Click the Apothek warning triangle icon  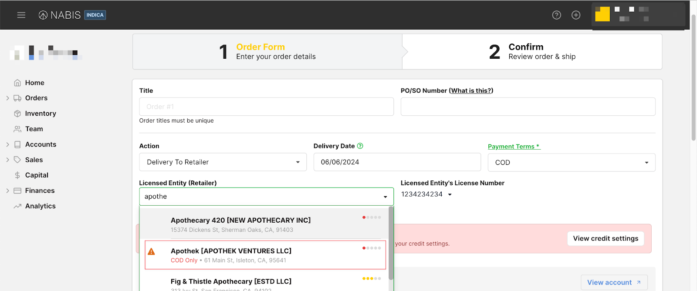(152, 252)
